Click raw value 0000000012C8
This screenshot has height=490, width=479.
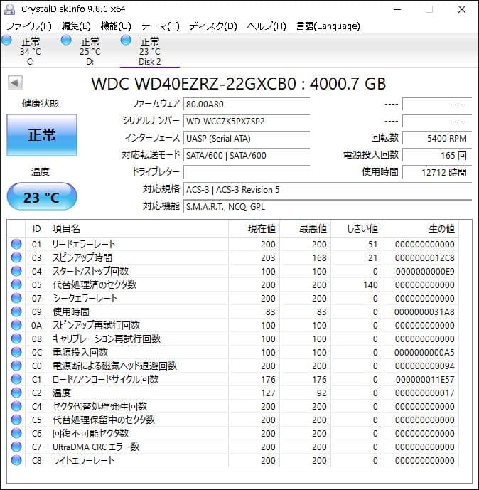[425, 258]
